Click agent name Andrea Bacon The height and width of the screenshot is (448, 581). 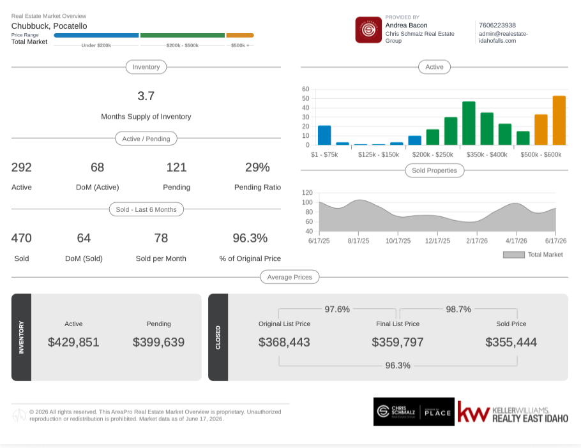tap(406, 25)
